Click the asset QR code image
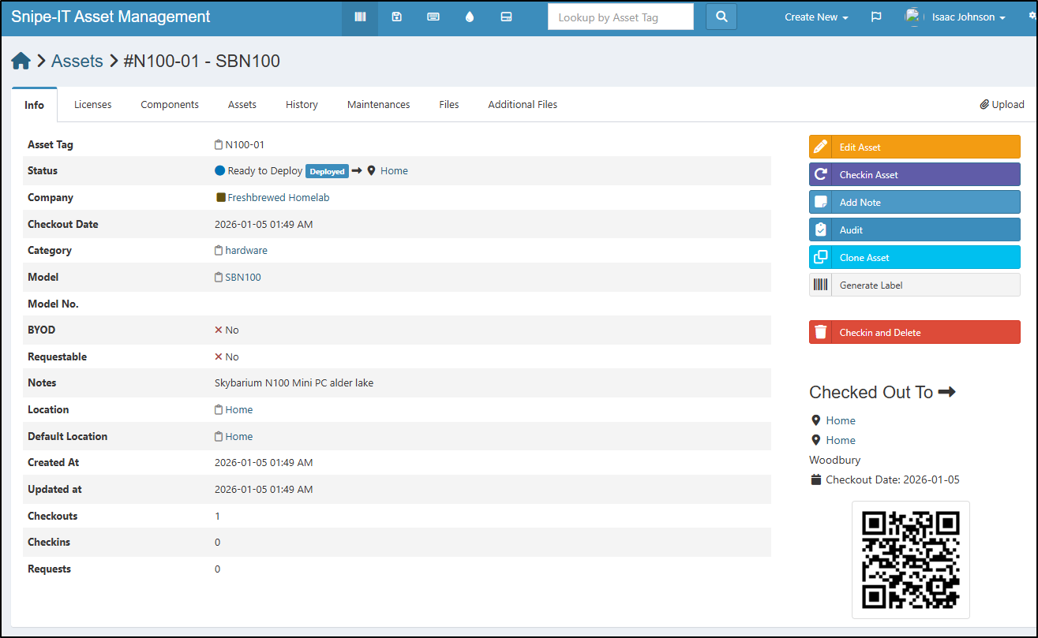Screen dimensions: 1038x638 [910, 560]
